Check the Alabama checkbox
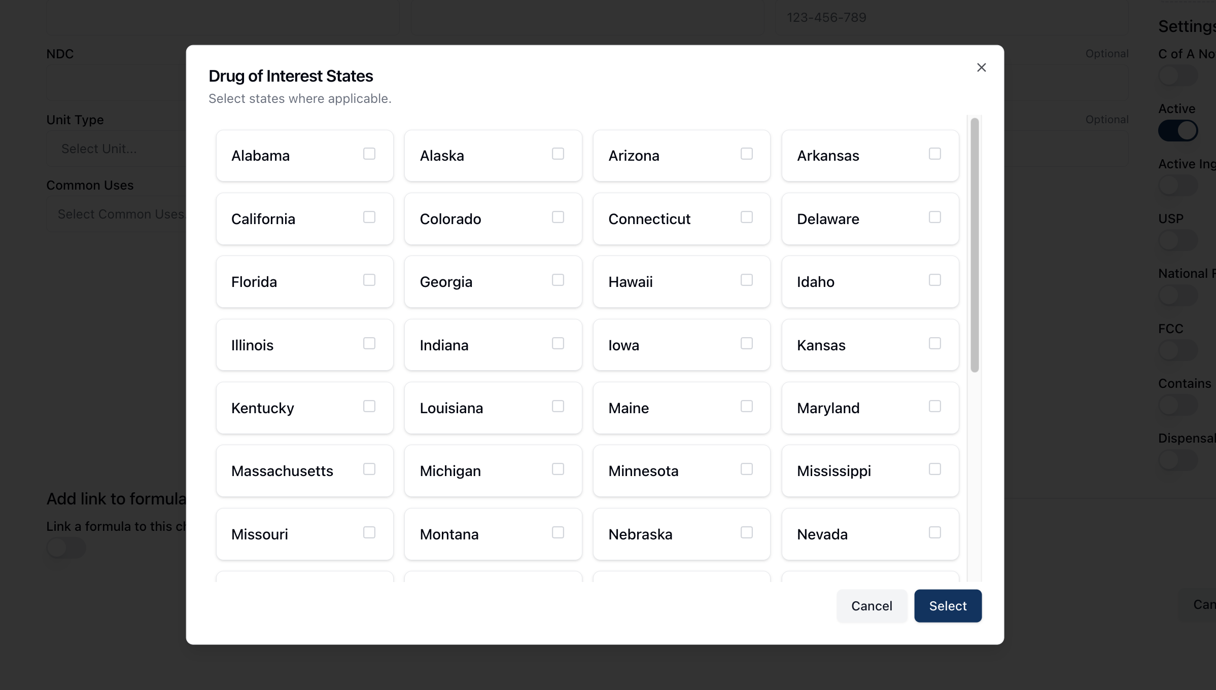The width and height of the screenshot is (1216, 690). tap(369, 154)
